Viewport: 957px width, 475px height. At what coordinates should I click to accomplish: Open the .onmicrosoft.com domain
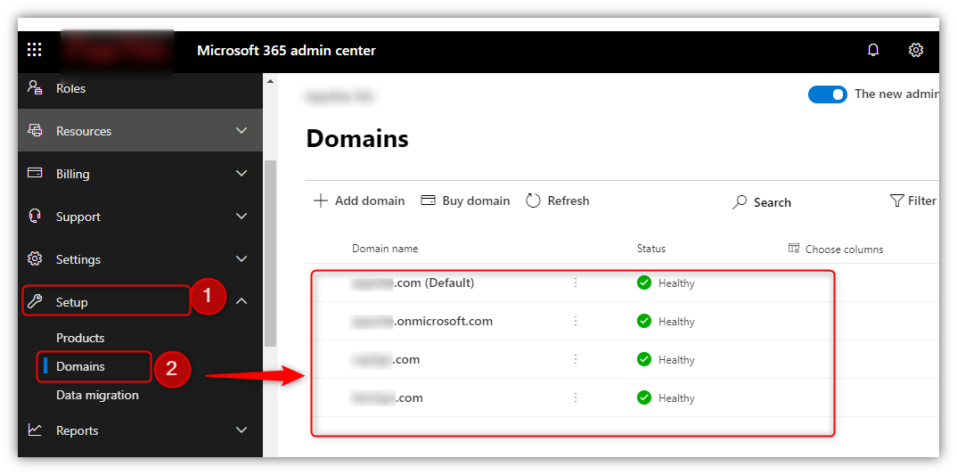pos(421,321)
